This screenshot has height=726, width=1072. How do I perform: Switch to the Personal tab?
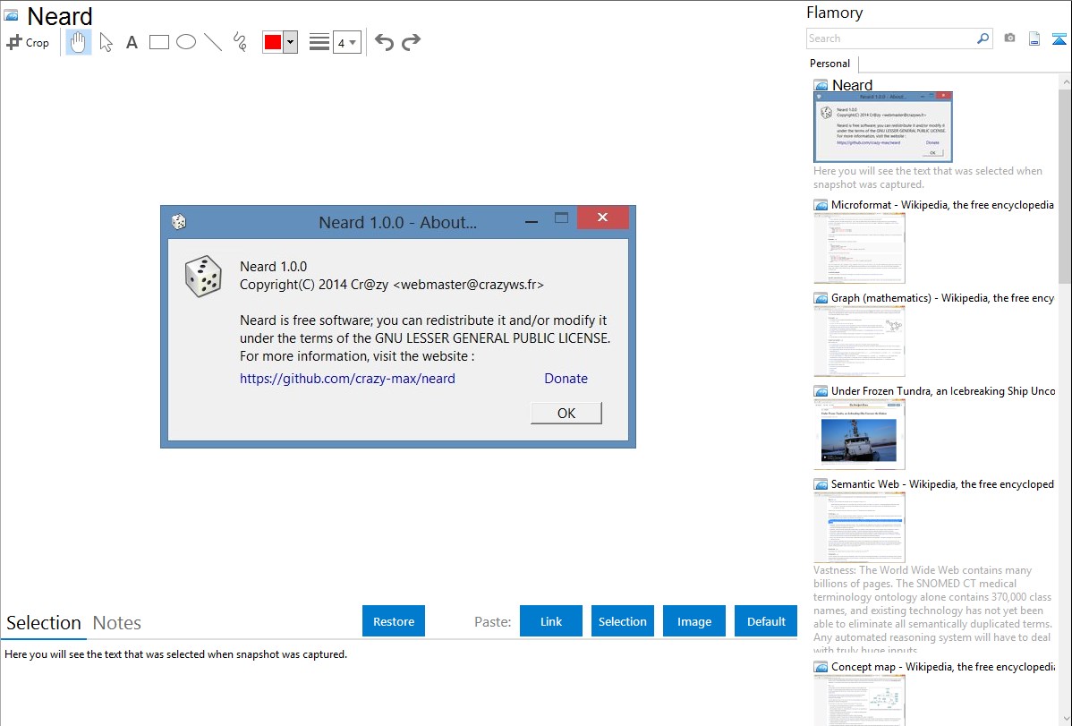[830, 63]
